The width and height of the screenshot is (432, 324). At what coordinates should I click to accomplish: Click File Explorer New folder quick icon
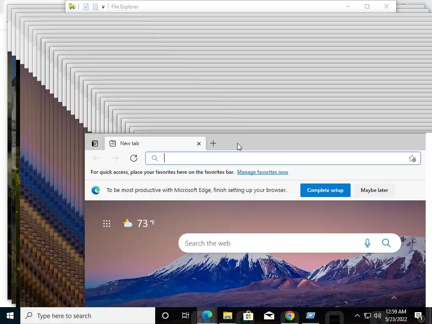tap(95, 7)
